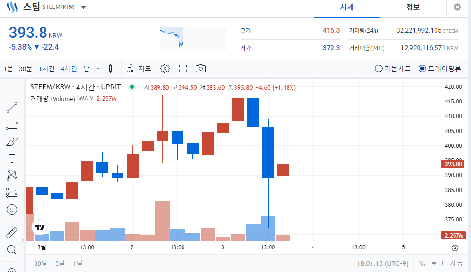This screenshot has width=471, height=272.
Task: Toggle percent scale with % button
Action: [x=422, y=263]
